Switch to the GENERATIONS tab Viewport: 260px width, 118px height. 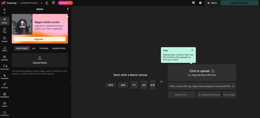click(x=59, y=48)
